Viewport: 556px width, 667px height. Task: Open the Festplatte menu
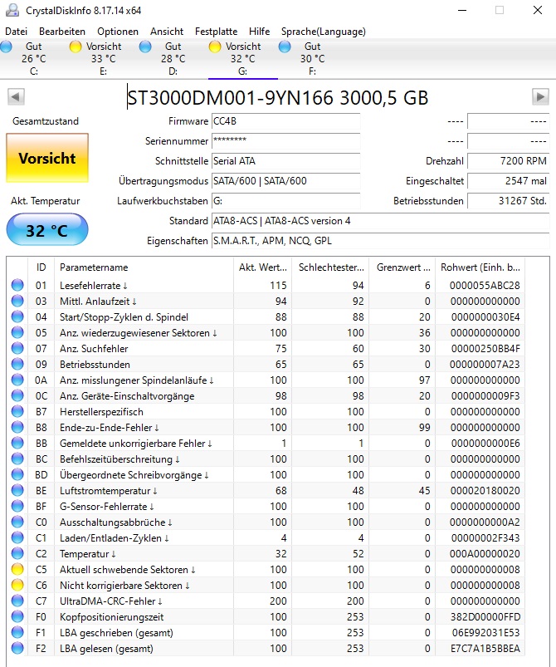216,32
